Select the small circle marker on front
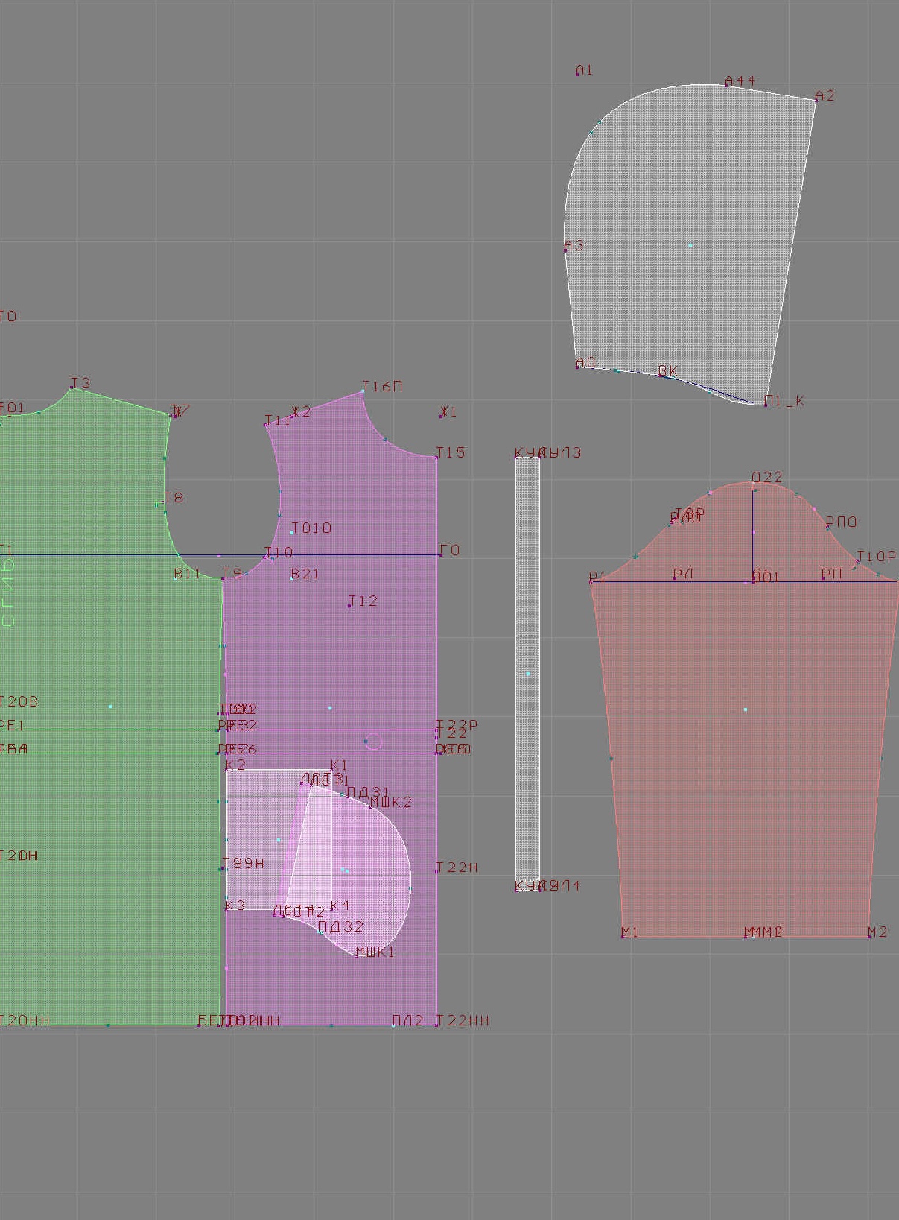The height and width of the screenshot is (1220, 899). pyautogui.click(x=374, y=742)
